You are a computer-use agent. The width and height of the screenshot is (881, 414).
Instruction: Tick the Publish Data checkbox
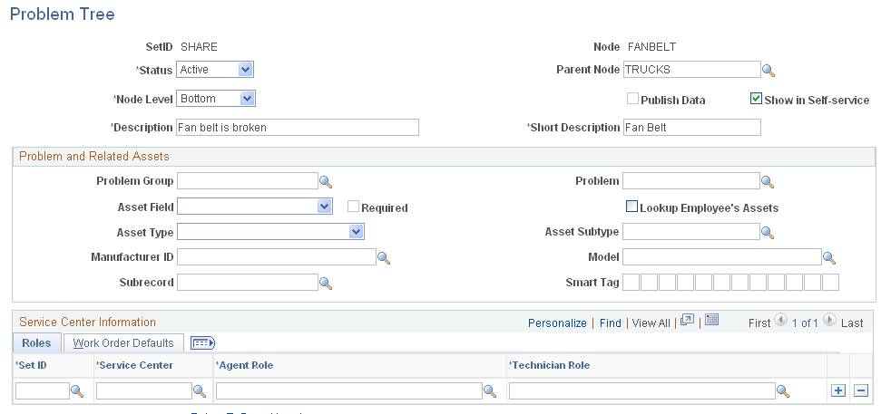click(632, 100)
